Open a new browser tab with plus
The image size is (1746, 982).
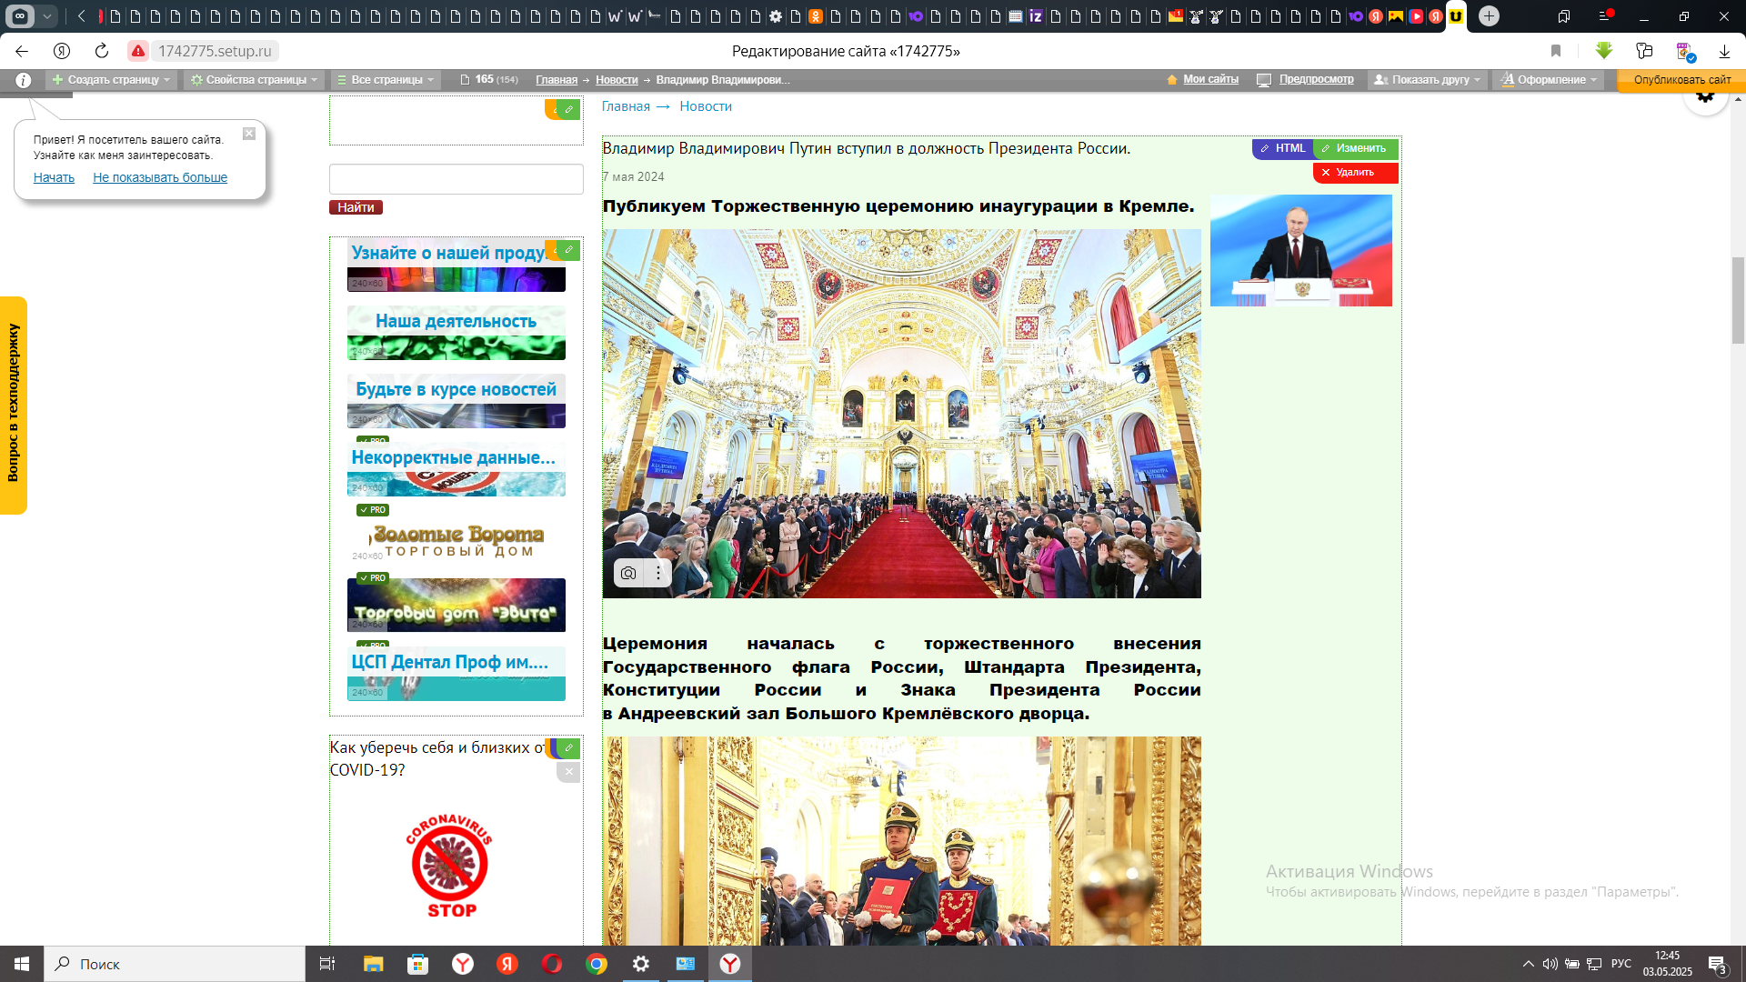[x=1489, y=15]
